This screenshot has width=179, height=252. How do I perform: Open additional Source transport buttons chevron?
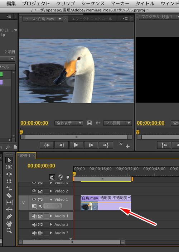click(x=121, y=143)
